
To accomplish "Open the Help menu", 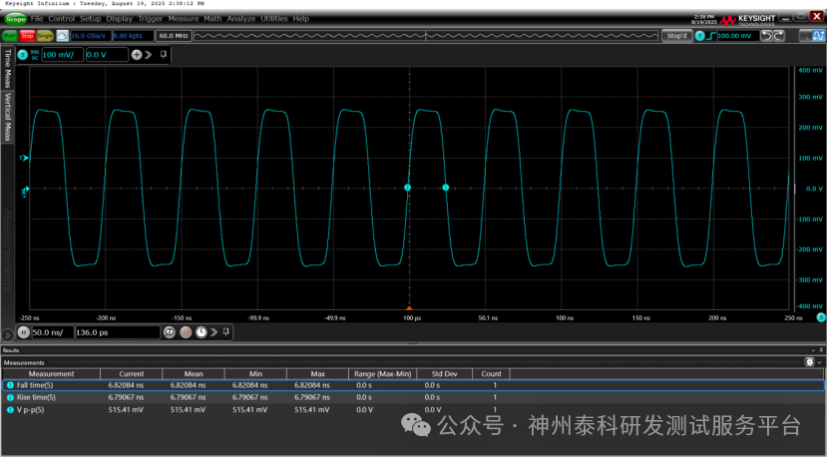I will click(x=301, y=19).
